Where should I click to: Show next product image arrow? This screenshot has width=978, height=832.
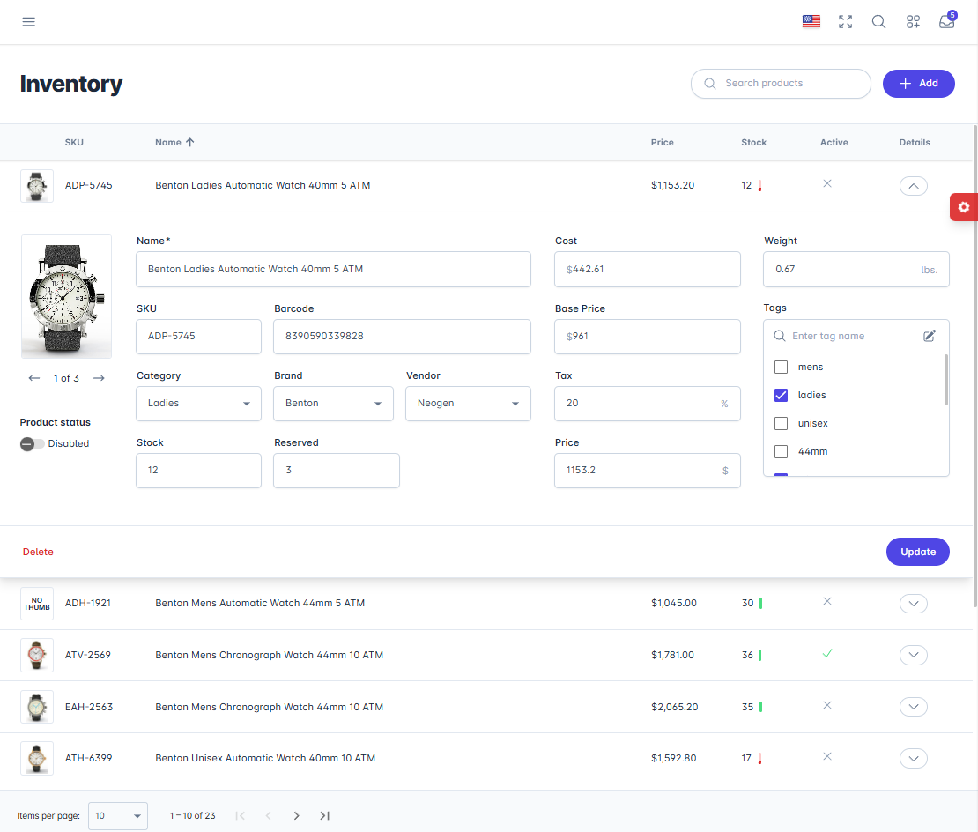click(x=99, y=378)
